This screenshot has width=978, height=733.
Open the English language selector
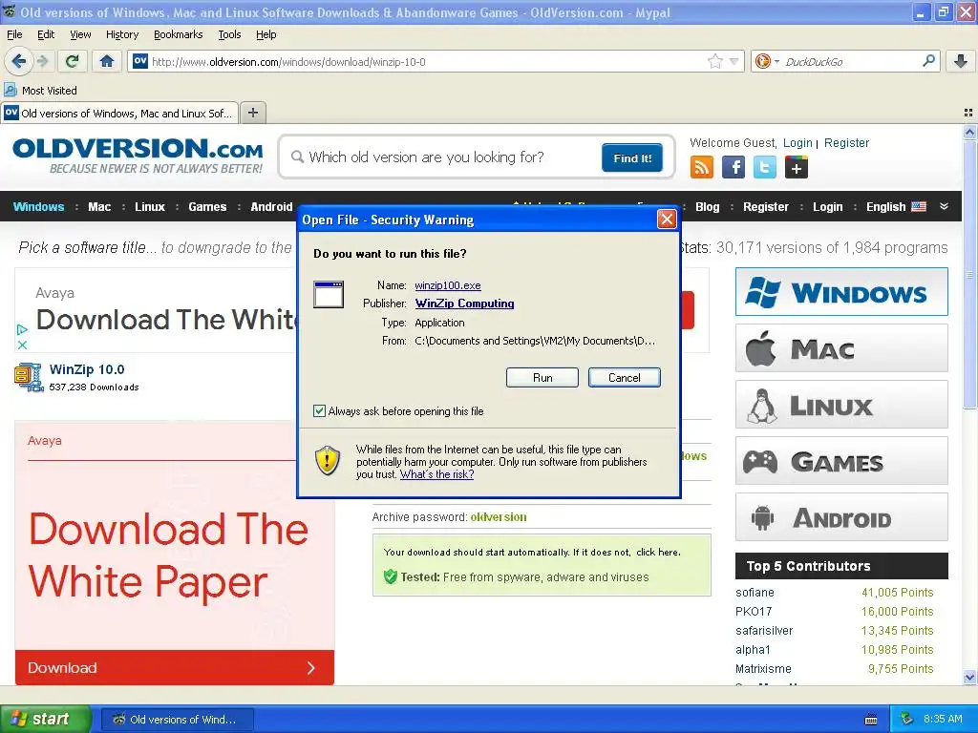(896, 207)
